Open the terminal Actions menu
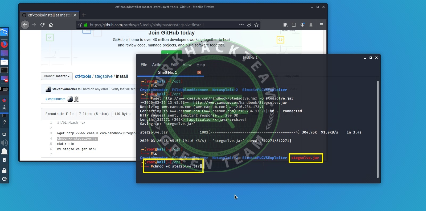This screenshot has height=211, width=426. click(x=159, y=65)
